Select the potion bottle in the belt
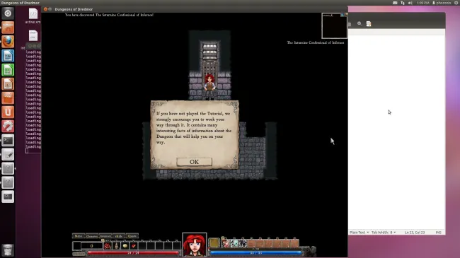The width and height of the screenshot is (460, 258). (117, 246)
